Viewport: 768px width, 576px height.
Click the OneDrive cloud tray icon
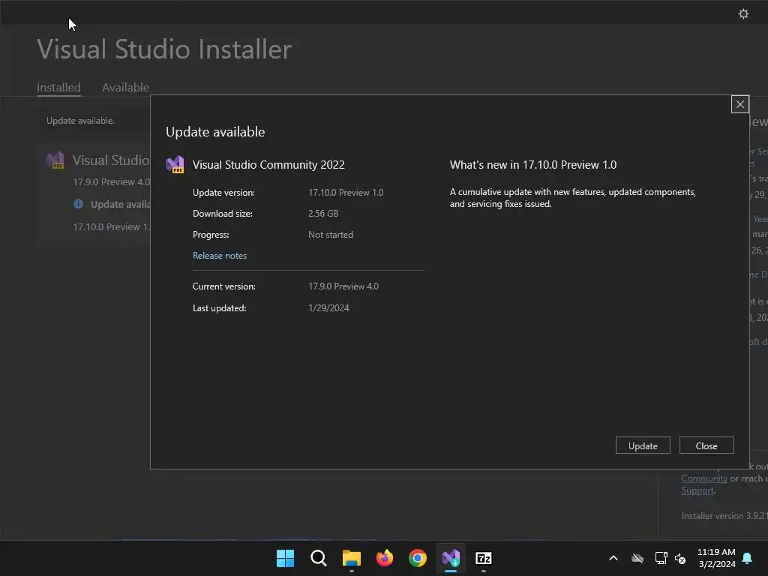[x=637, y=558]
